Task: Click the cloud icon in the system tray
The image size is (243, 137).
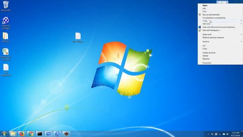Action: (x=224, y=134)
